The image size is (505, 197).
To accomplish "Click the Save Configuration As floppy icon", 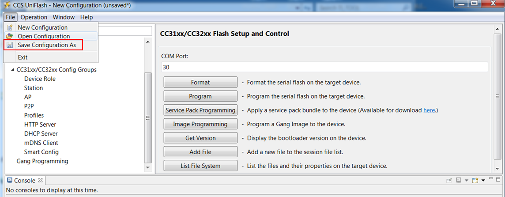I will [x=10, y=45].
